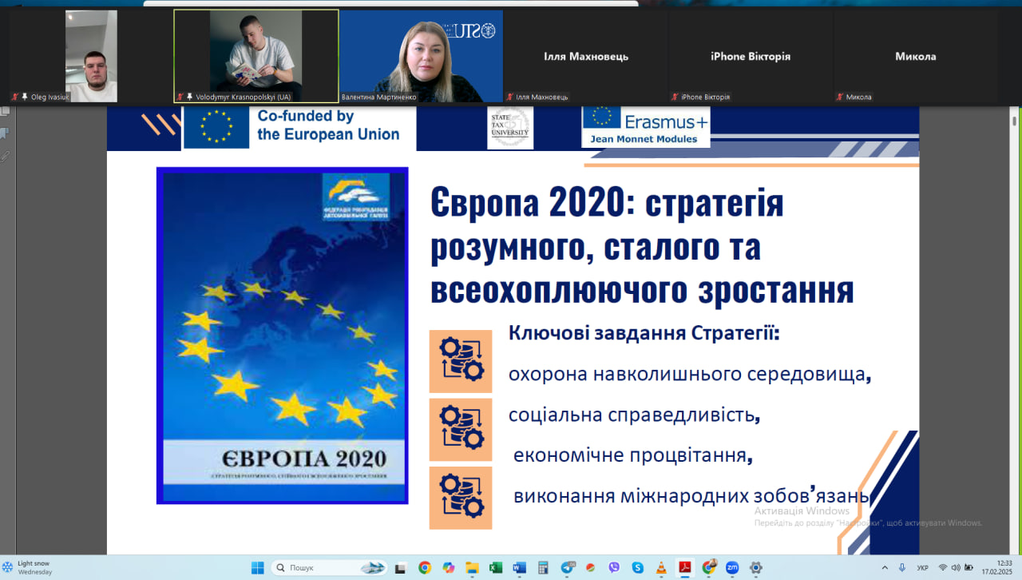Click the EU flag beside Co-funded text

click(x=216, y=127)
